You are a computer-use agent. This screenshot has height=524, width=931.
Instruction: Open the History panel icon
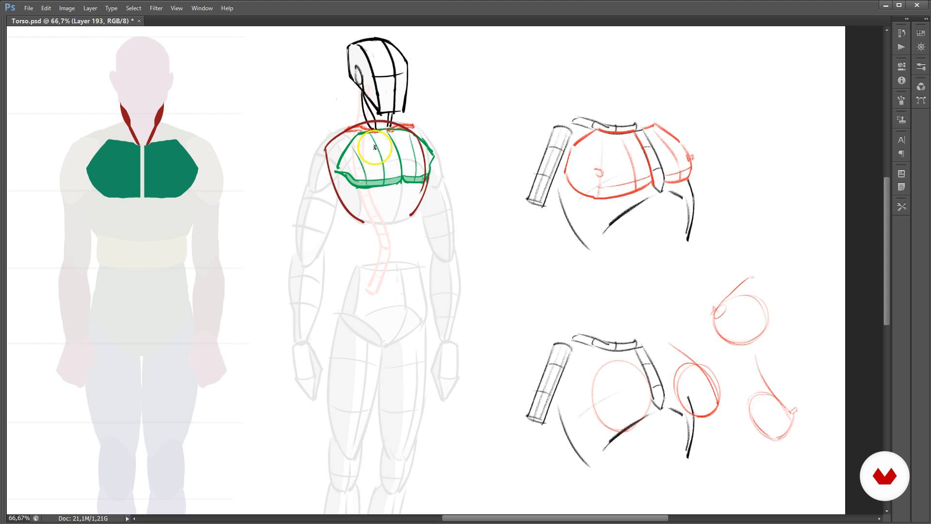pos(901,33)
